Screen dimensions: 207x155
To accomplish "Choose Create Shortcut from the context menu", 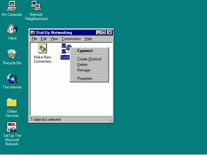I will coord(89,59).
